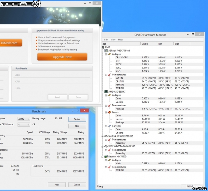Open the Help menu in Hardware Monitor
Screen dimensions: 208x191
(x=121, y=40)
